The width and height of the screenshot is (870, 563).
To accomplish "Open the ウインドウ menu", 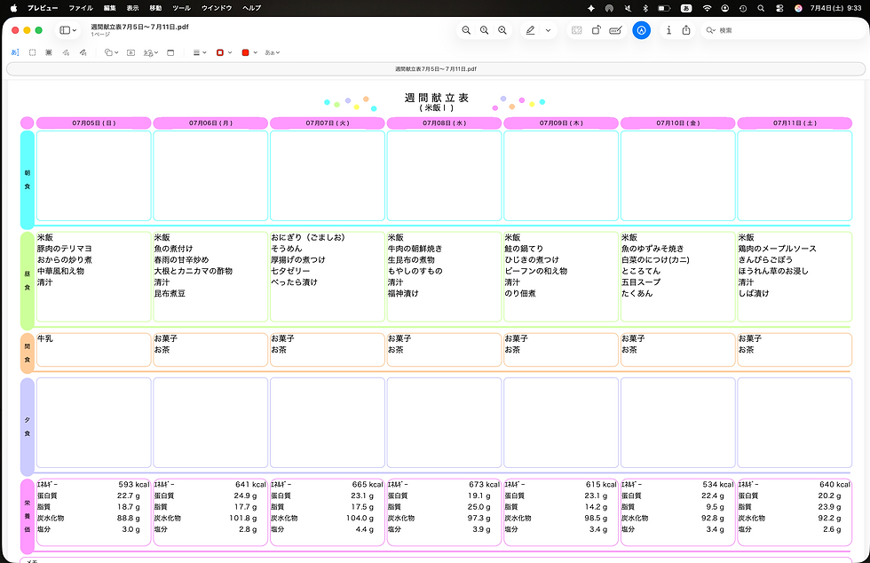I will pos(217,8).
